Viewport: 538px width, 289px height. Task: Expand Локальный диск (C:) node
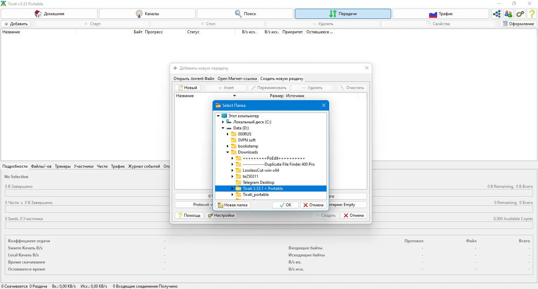223,122
